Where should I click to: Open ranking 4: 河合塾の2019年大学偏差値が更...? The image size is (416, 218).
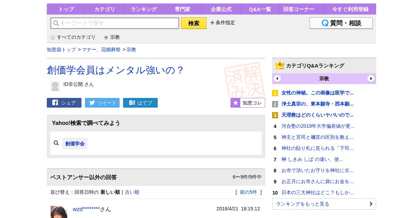click(318, 126)
